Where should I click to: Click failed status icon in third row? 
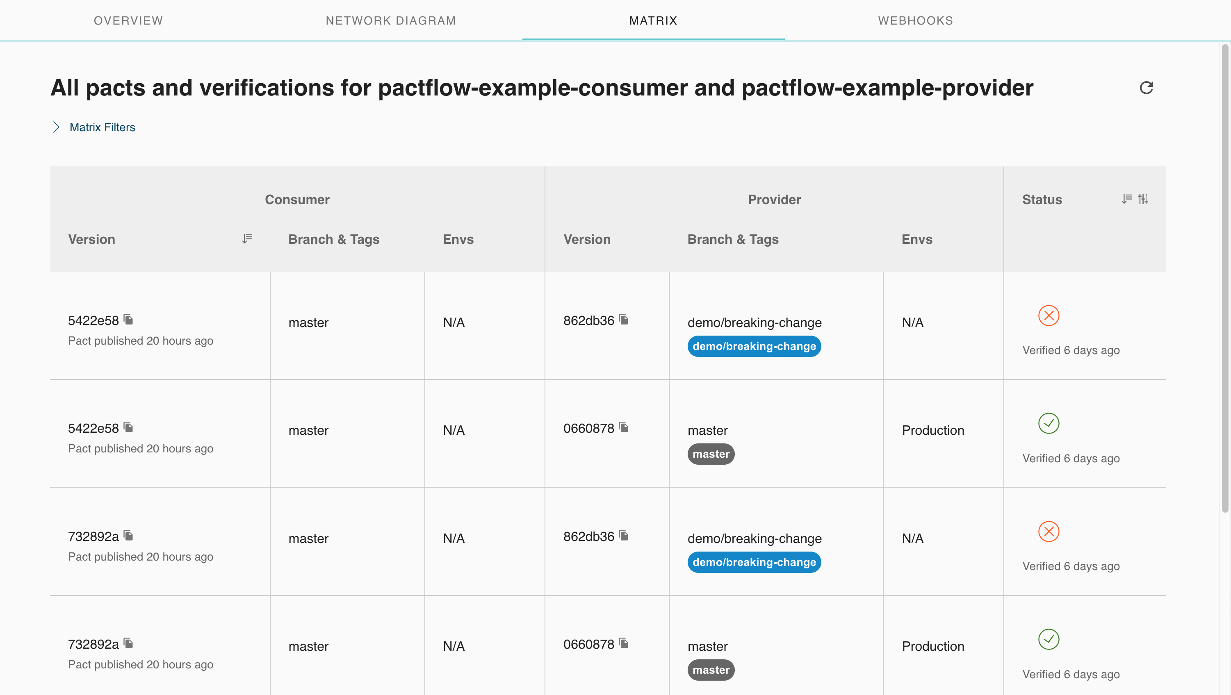pos(1049,531)
